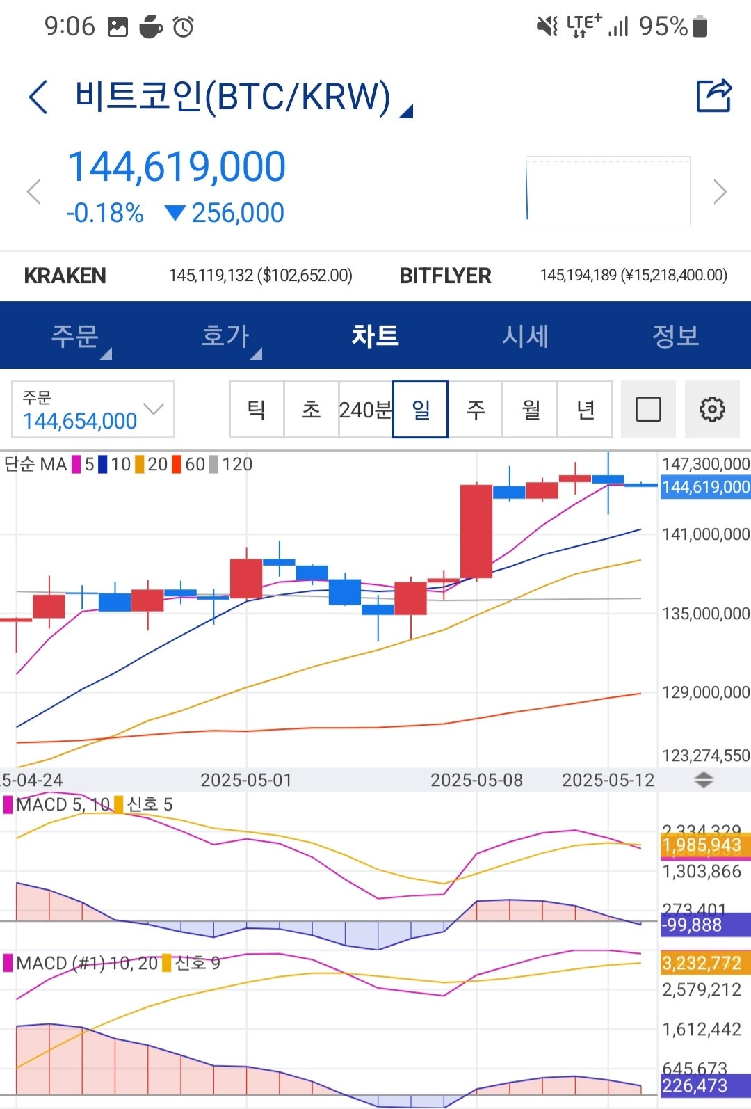The image size is (751, 1109).
Task: Tap the 123,274,550 axis value
Action: coord(706,756)
